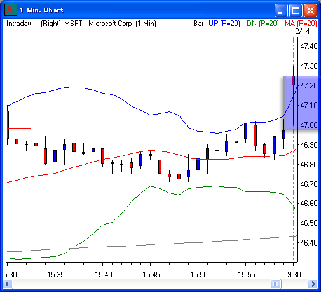Click the horizontal scrollbar thumb
Image resolution: width=321 pixels, height=292 pixels.
coord(276,284)
